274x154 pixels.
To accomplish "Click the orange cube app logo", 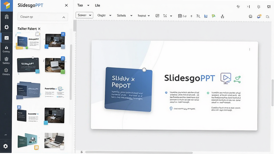I will tap(7, 5).
